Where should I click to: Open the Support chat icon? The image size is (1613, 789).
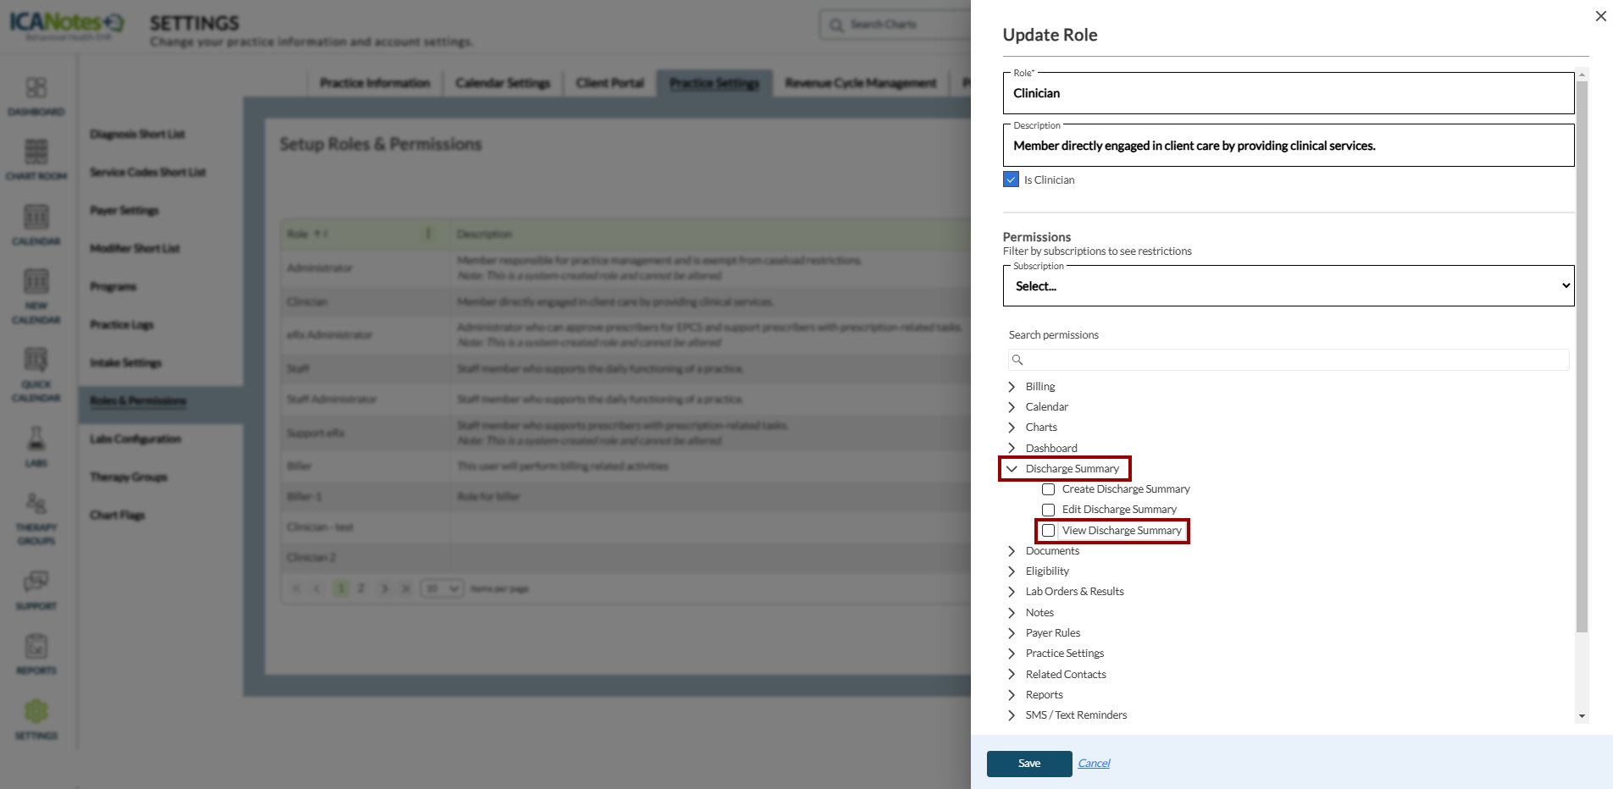click(36, 582)
